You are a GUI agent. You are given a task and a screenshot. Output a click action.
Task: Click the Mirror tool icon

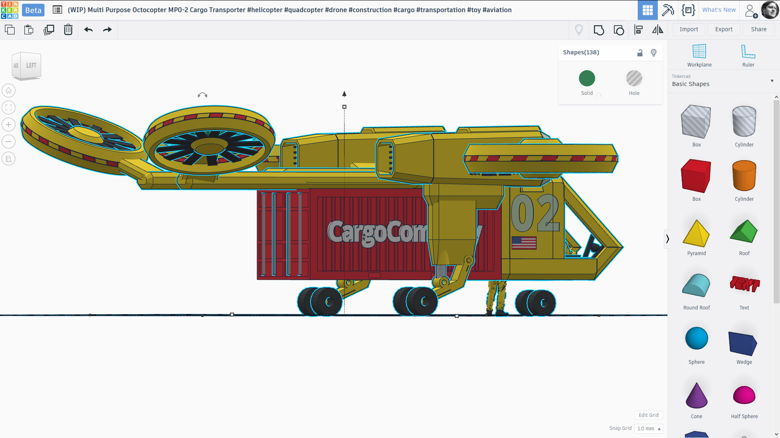657,30
